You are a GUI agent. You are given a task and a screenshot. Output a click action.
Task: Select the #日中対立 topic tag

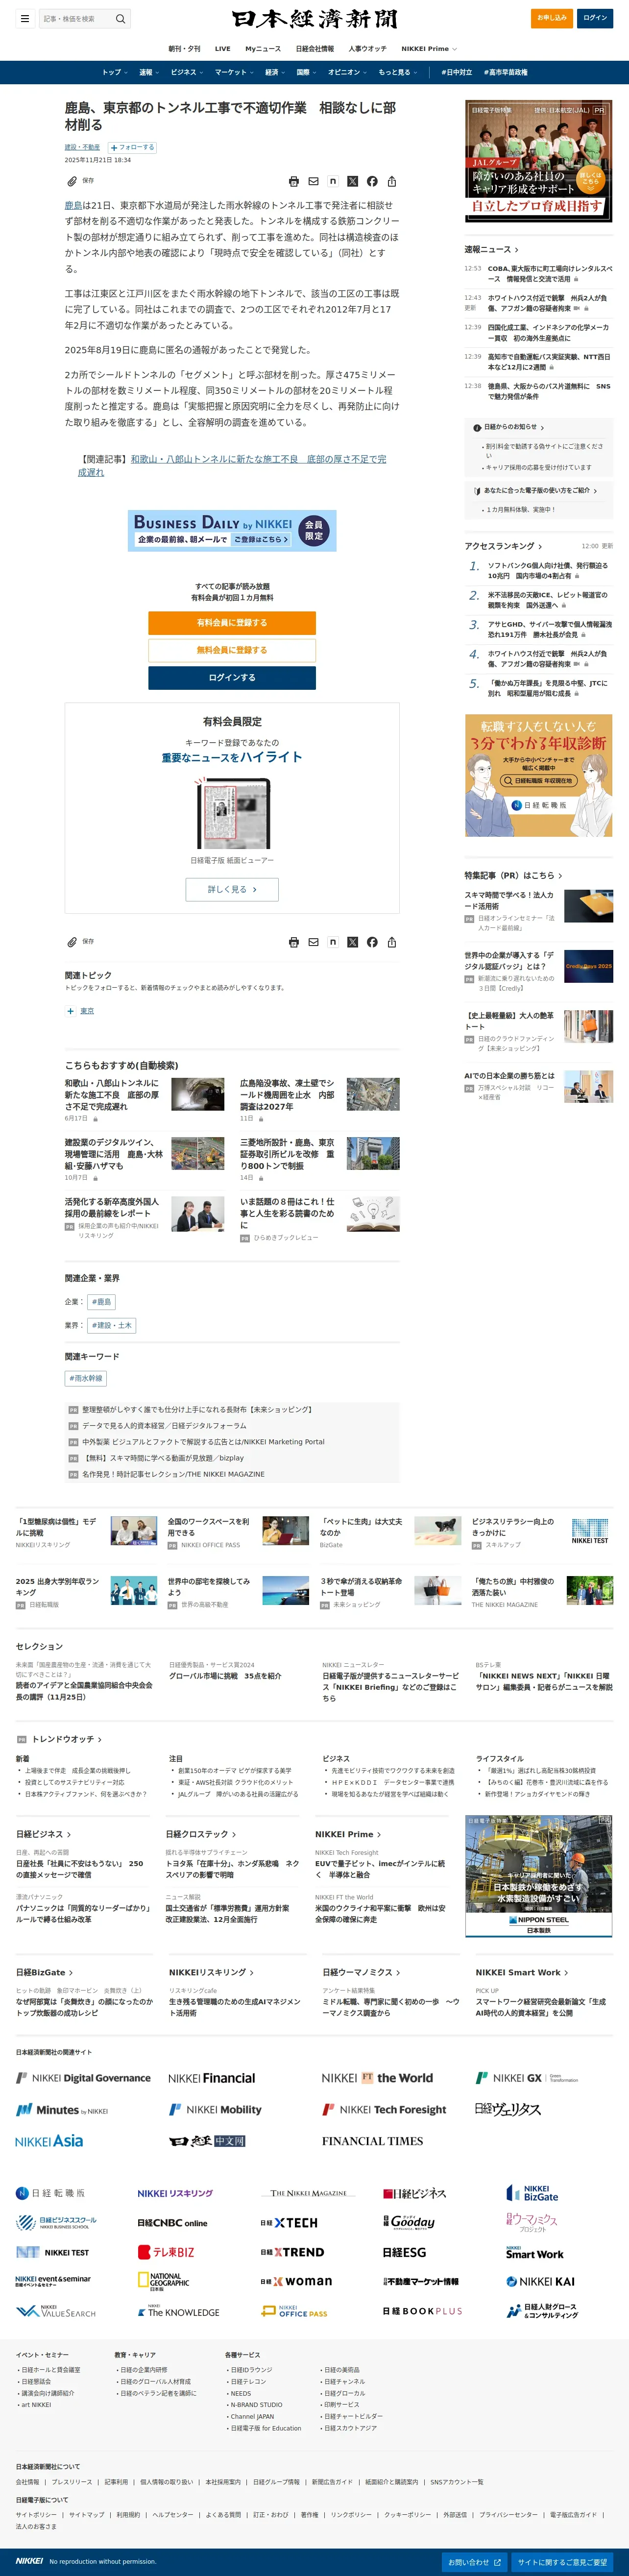pos(457,72)
